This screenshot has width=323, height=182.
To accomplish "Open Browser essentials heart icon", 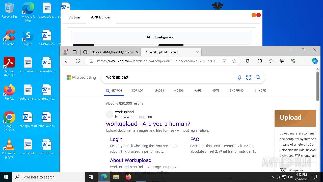I will click(x=293, y=61).
